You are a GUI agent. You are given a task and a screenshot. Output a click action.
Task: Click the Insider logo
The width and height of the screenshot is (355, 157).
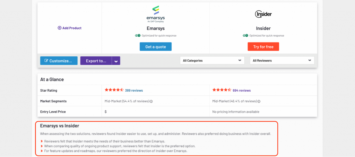pos(263,14)
